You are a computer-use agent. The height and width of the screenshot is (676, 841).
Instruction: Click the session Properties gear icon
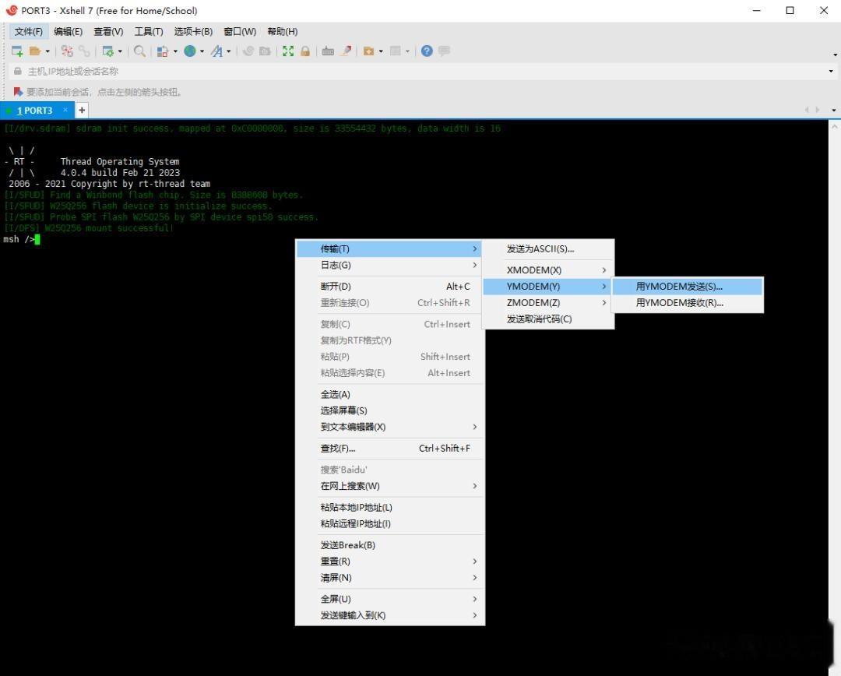pyautogui.click(x=107, y=51)
